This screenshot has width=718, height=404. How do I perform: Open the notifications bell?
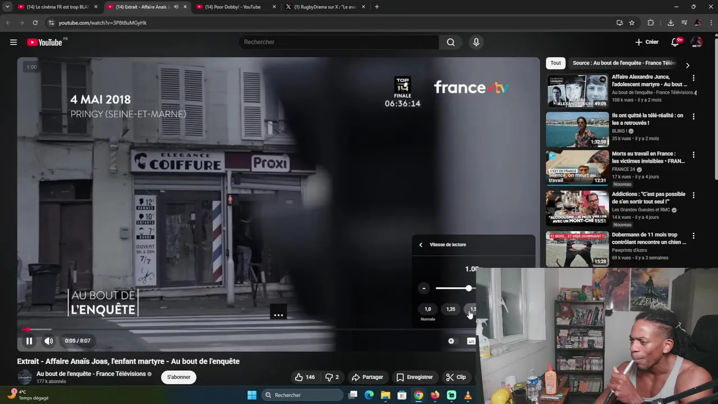(x=675, y=42)
